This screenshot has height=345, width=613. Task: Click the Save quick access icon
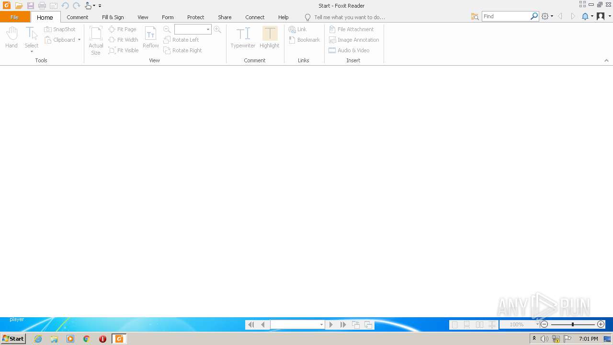tap(30, 6)
